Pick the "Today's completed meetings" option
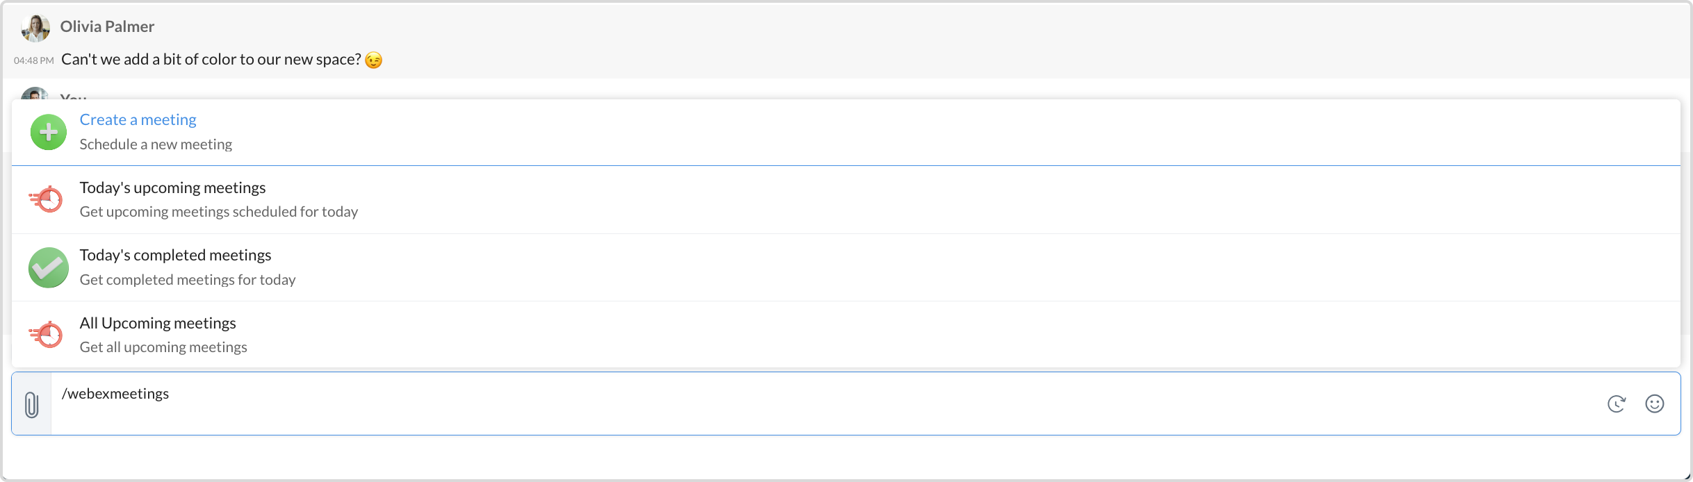1693x482 pixels. [175, 255]
